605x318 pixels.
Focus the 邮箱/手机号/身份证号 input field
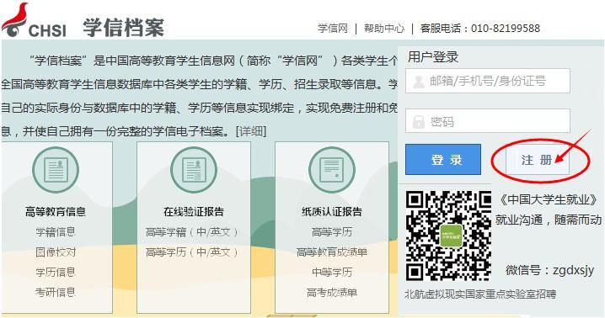(x=488, y=81)
